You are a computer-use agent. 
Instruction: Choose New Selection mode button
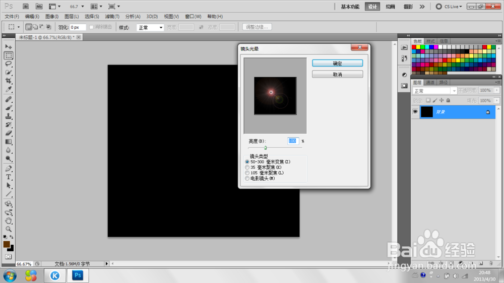(x=29, y=27)
